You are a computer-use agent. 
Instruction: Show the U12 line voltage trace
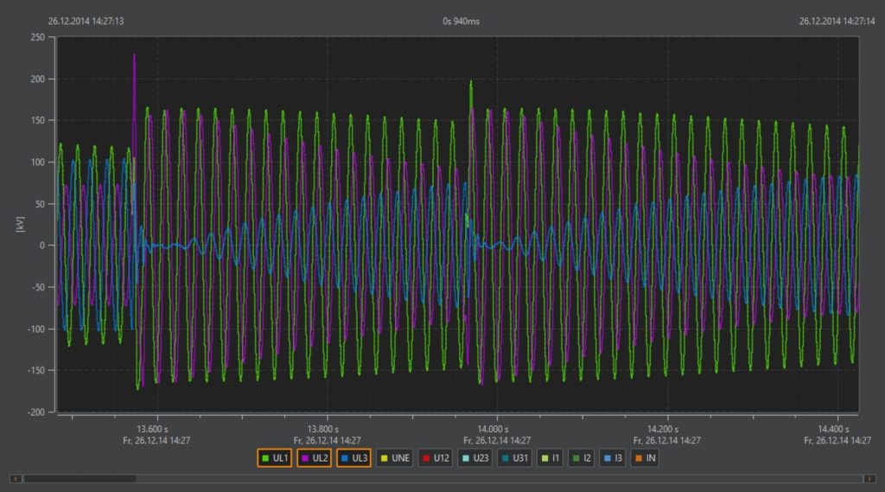coord(436,457)
